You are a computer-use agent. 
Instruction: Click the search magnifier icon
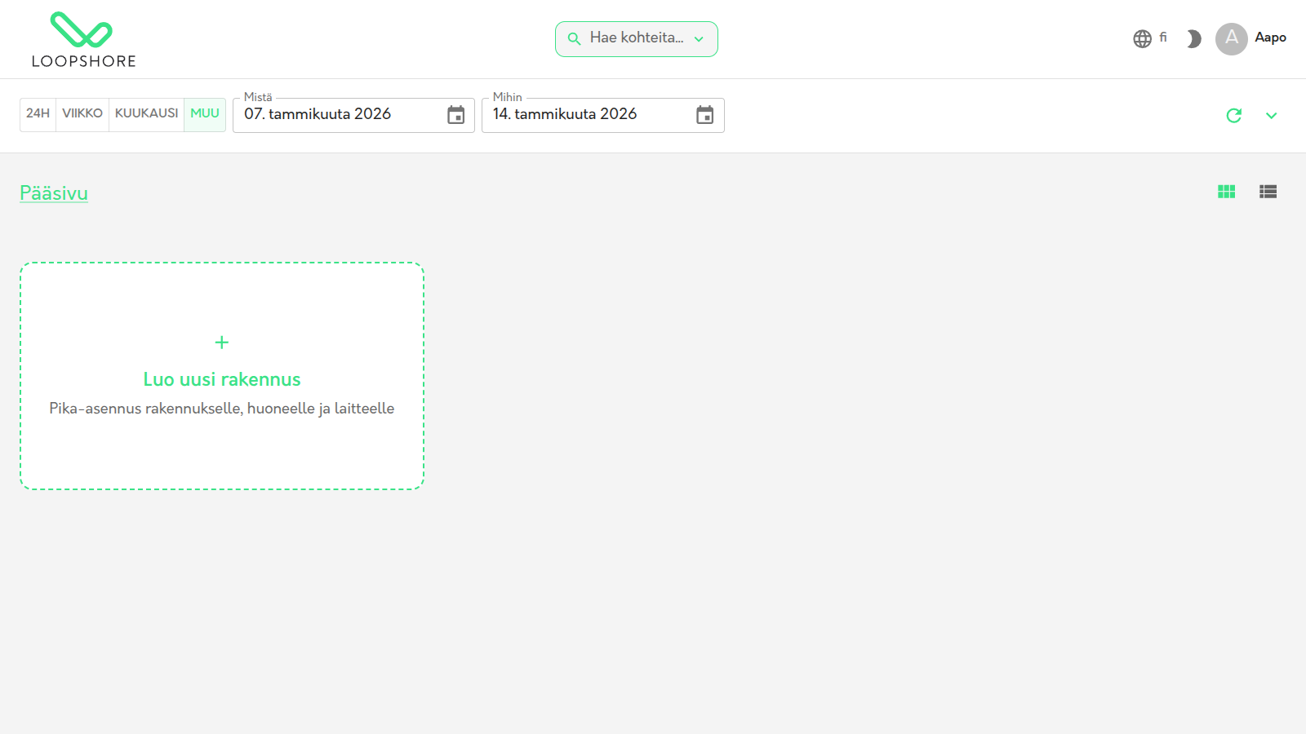pos(575,38)
